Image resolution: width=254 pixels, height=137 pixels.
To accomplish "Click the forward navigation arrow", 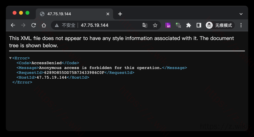I will pos(23,25).
